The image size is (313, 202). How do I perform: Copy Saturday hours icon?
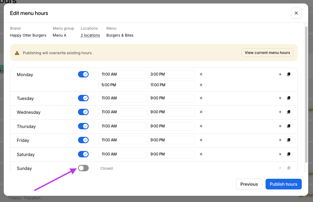289,154
